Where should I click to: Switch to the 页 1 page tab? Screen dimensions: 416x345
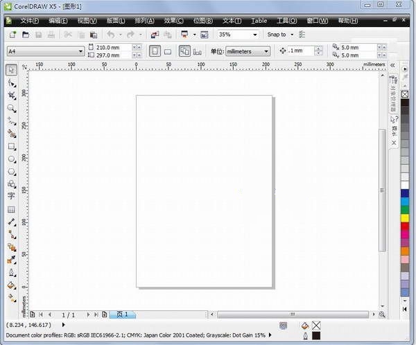click(122, 315)
